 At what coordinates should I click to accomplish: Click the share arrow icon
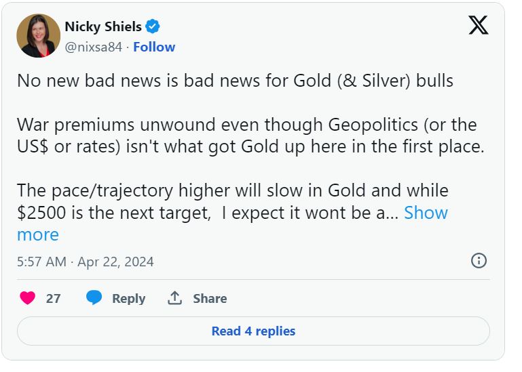[x=175, y=298]
